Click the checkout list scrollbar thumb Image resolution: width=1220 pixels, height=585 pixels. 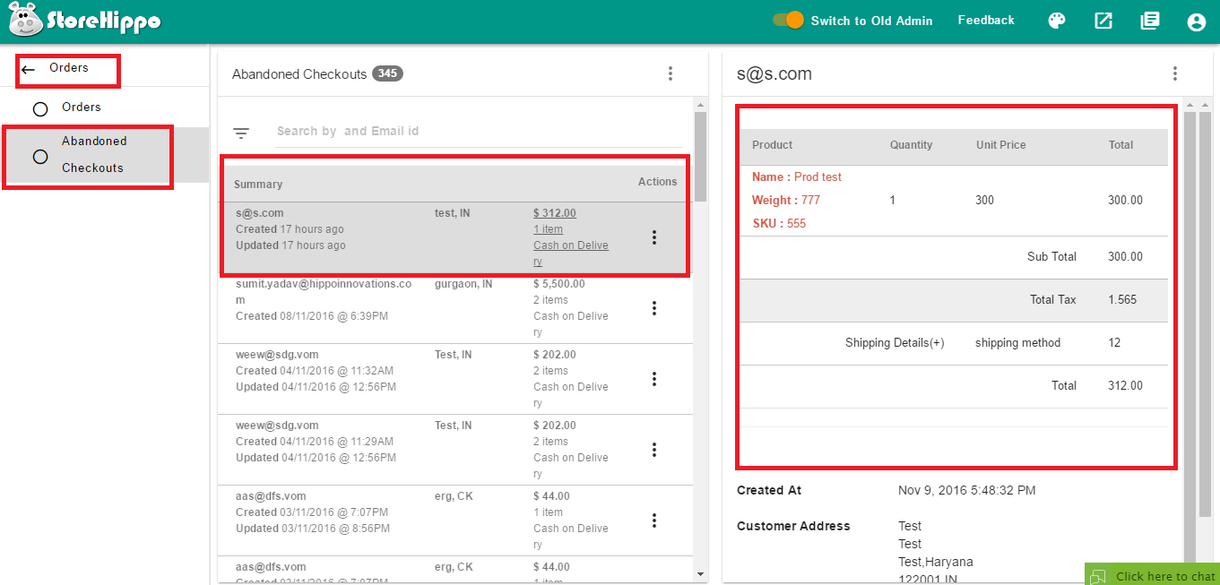pos(700,156)
